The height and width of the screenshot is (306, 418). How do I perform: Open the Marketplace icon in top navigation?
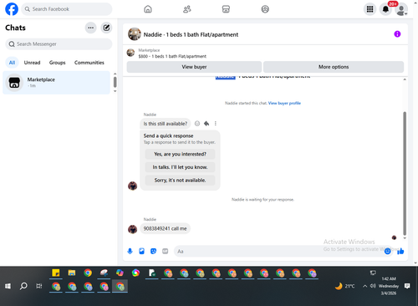click(226, 9)
